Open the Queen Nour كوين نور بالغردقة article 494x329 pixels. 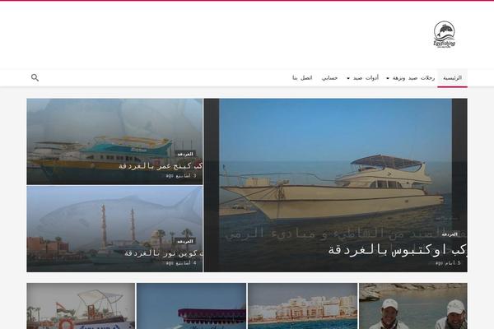[163, 253]
